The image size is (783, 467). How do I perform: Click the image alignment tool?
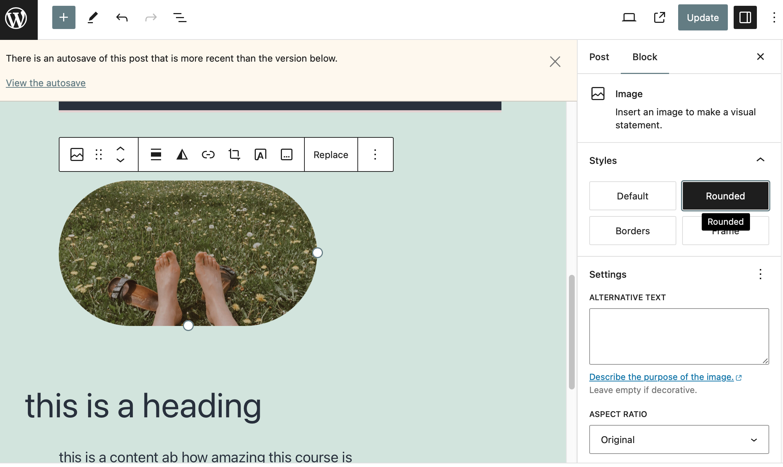pos(156,155)
